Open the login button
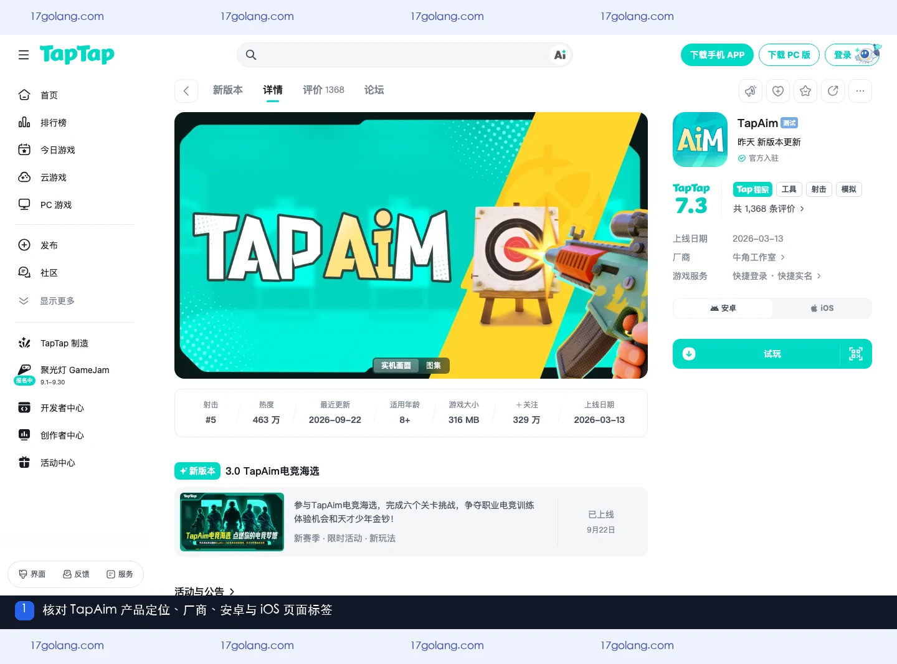The width and height of the screenshot is (897, 664). tap(853, 55)
